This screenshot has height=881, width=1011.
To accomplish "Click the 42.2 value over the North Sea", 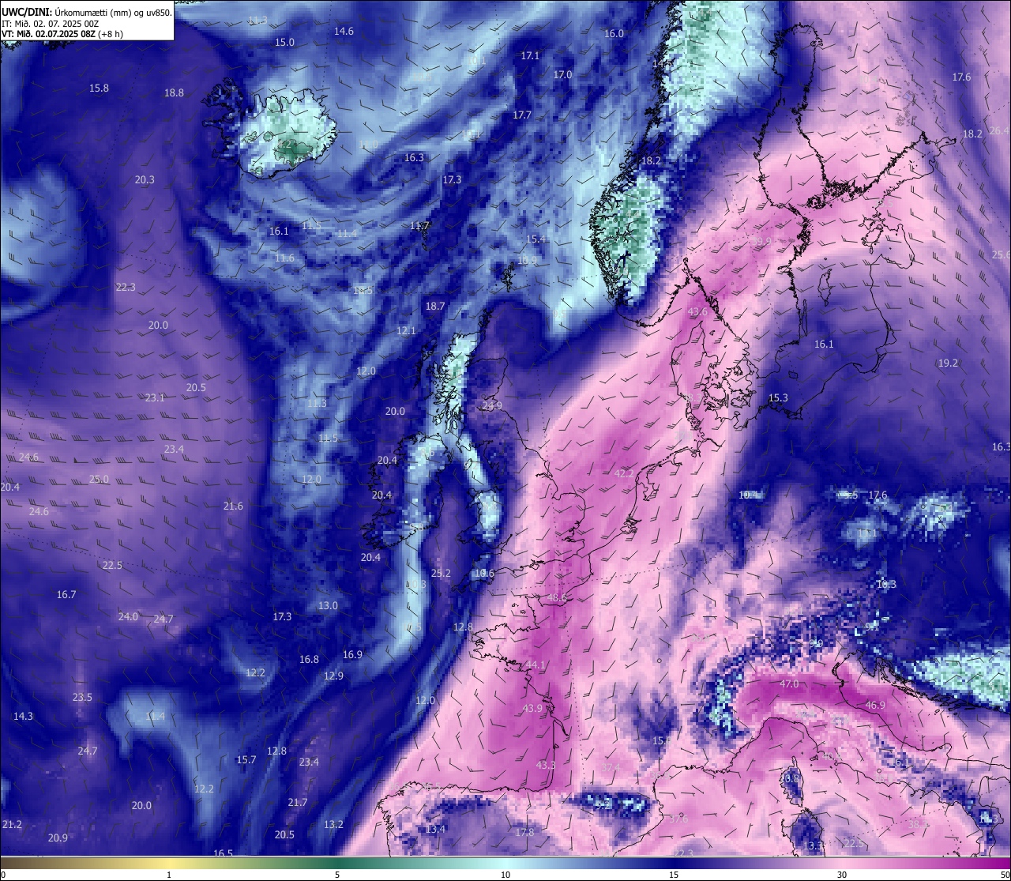I will coord(624,474).
